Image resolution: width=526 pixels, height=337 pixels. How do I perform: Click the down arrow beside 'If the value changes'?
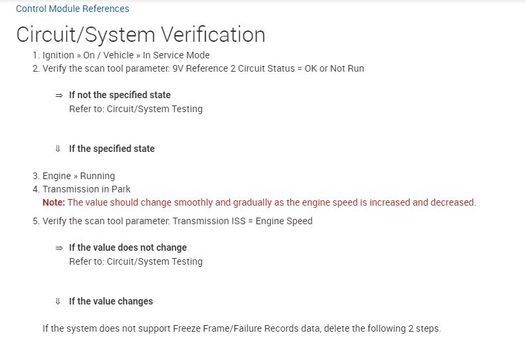pos(59,302)
